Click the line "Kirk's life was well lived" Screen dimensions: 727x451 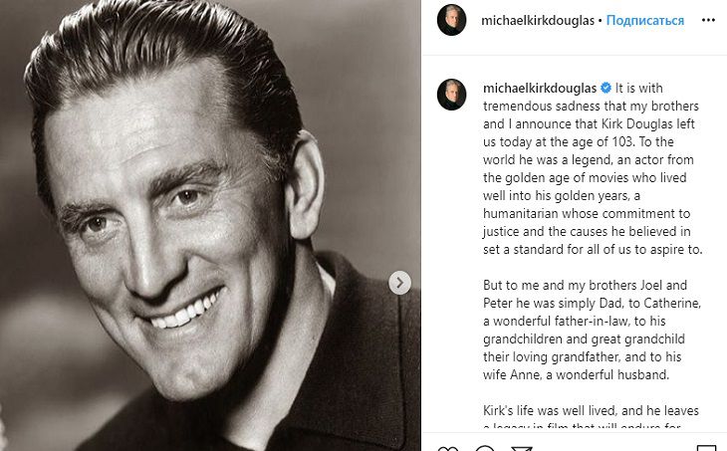pyautogui.click(x=591, y=410)
